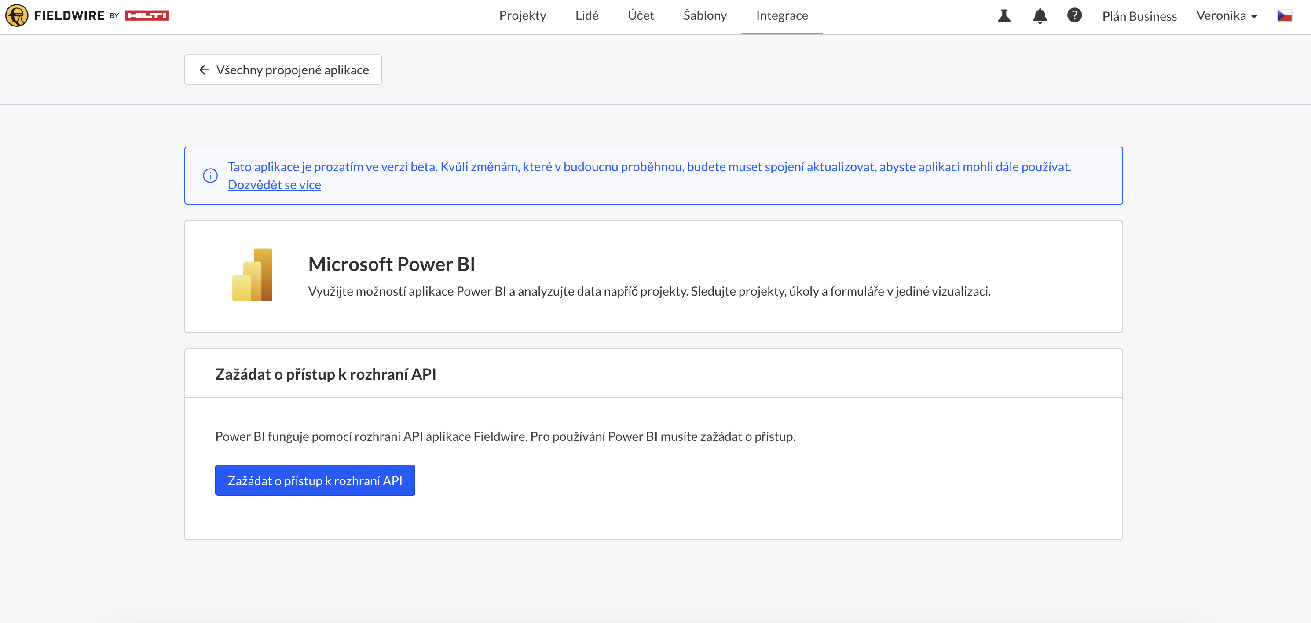
Task: Click the beta version notice text
Action: (649, 167)
